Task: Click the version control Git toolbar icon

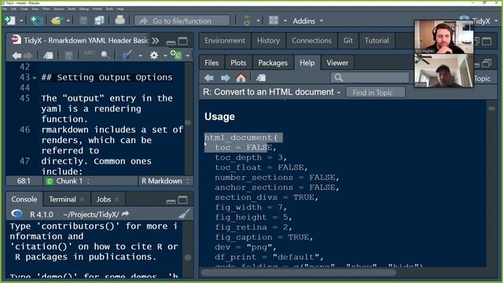Action: pyautogui.click(x=247, y=20)
